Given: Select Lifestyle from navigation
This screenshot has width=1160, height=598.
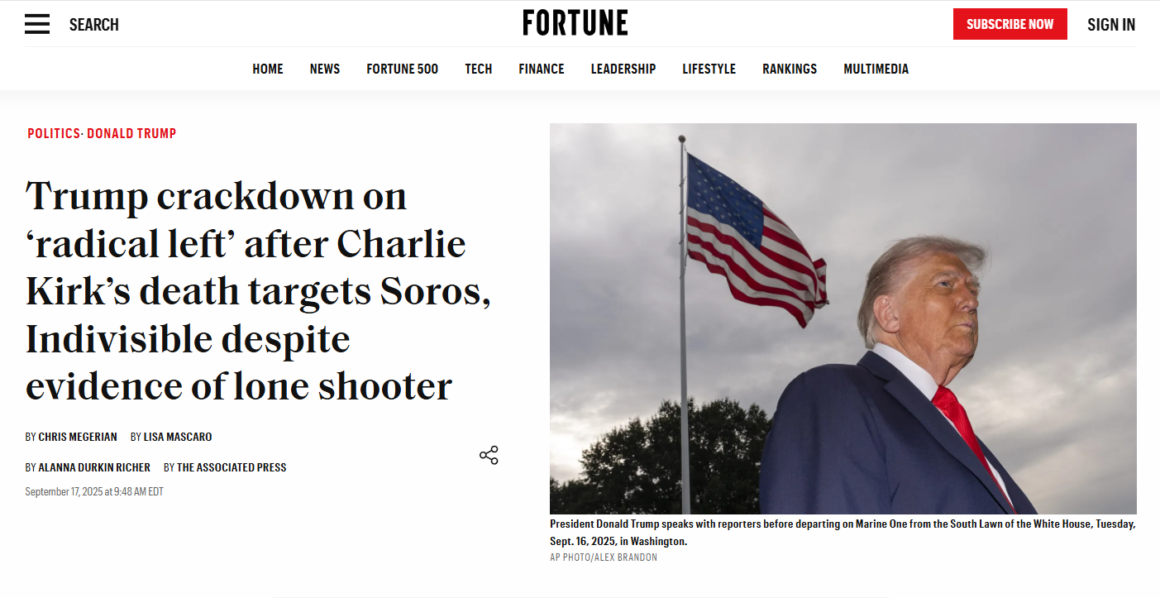Looking at the screenshot, I should point(709,69).
